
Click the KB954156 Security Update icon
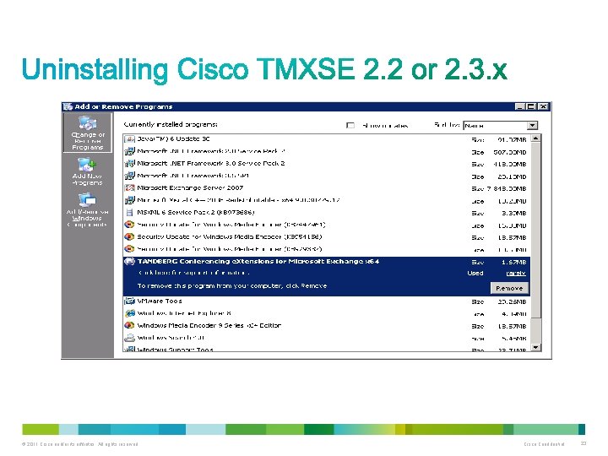pyautogui.click(x=129, y=236)
